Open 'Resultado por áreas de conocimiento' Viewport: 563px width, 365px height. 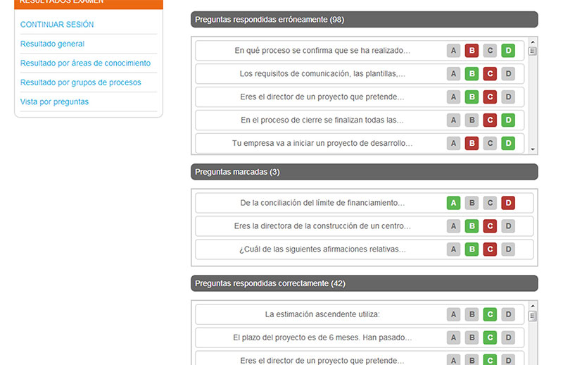coord(85,63)
